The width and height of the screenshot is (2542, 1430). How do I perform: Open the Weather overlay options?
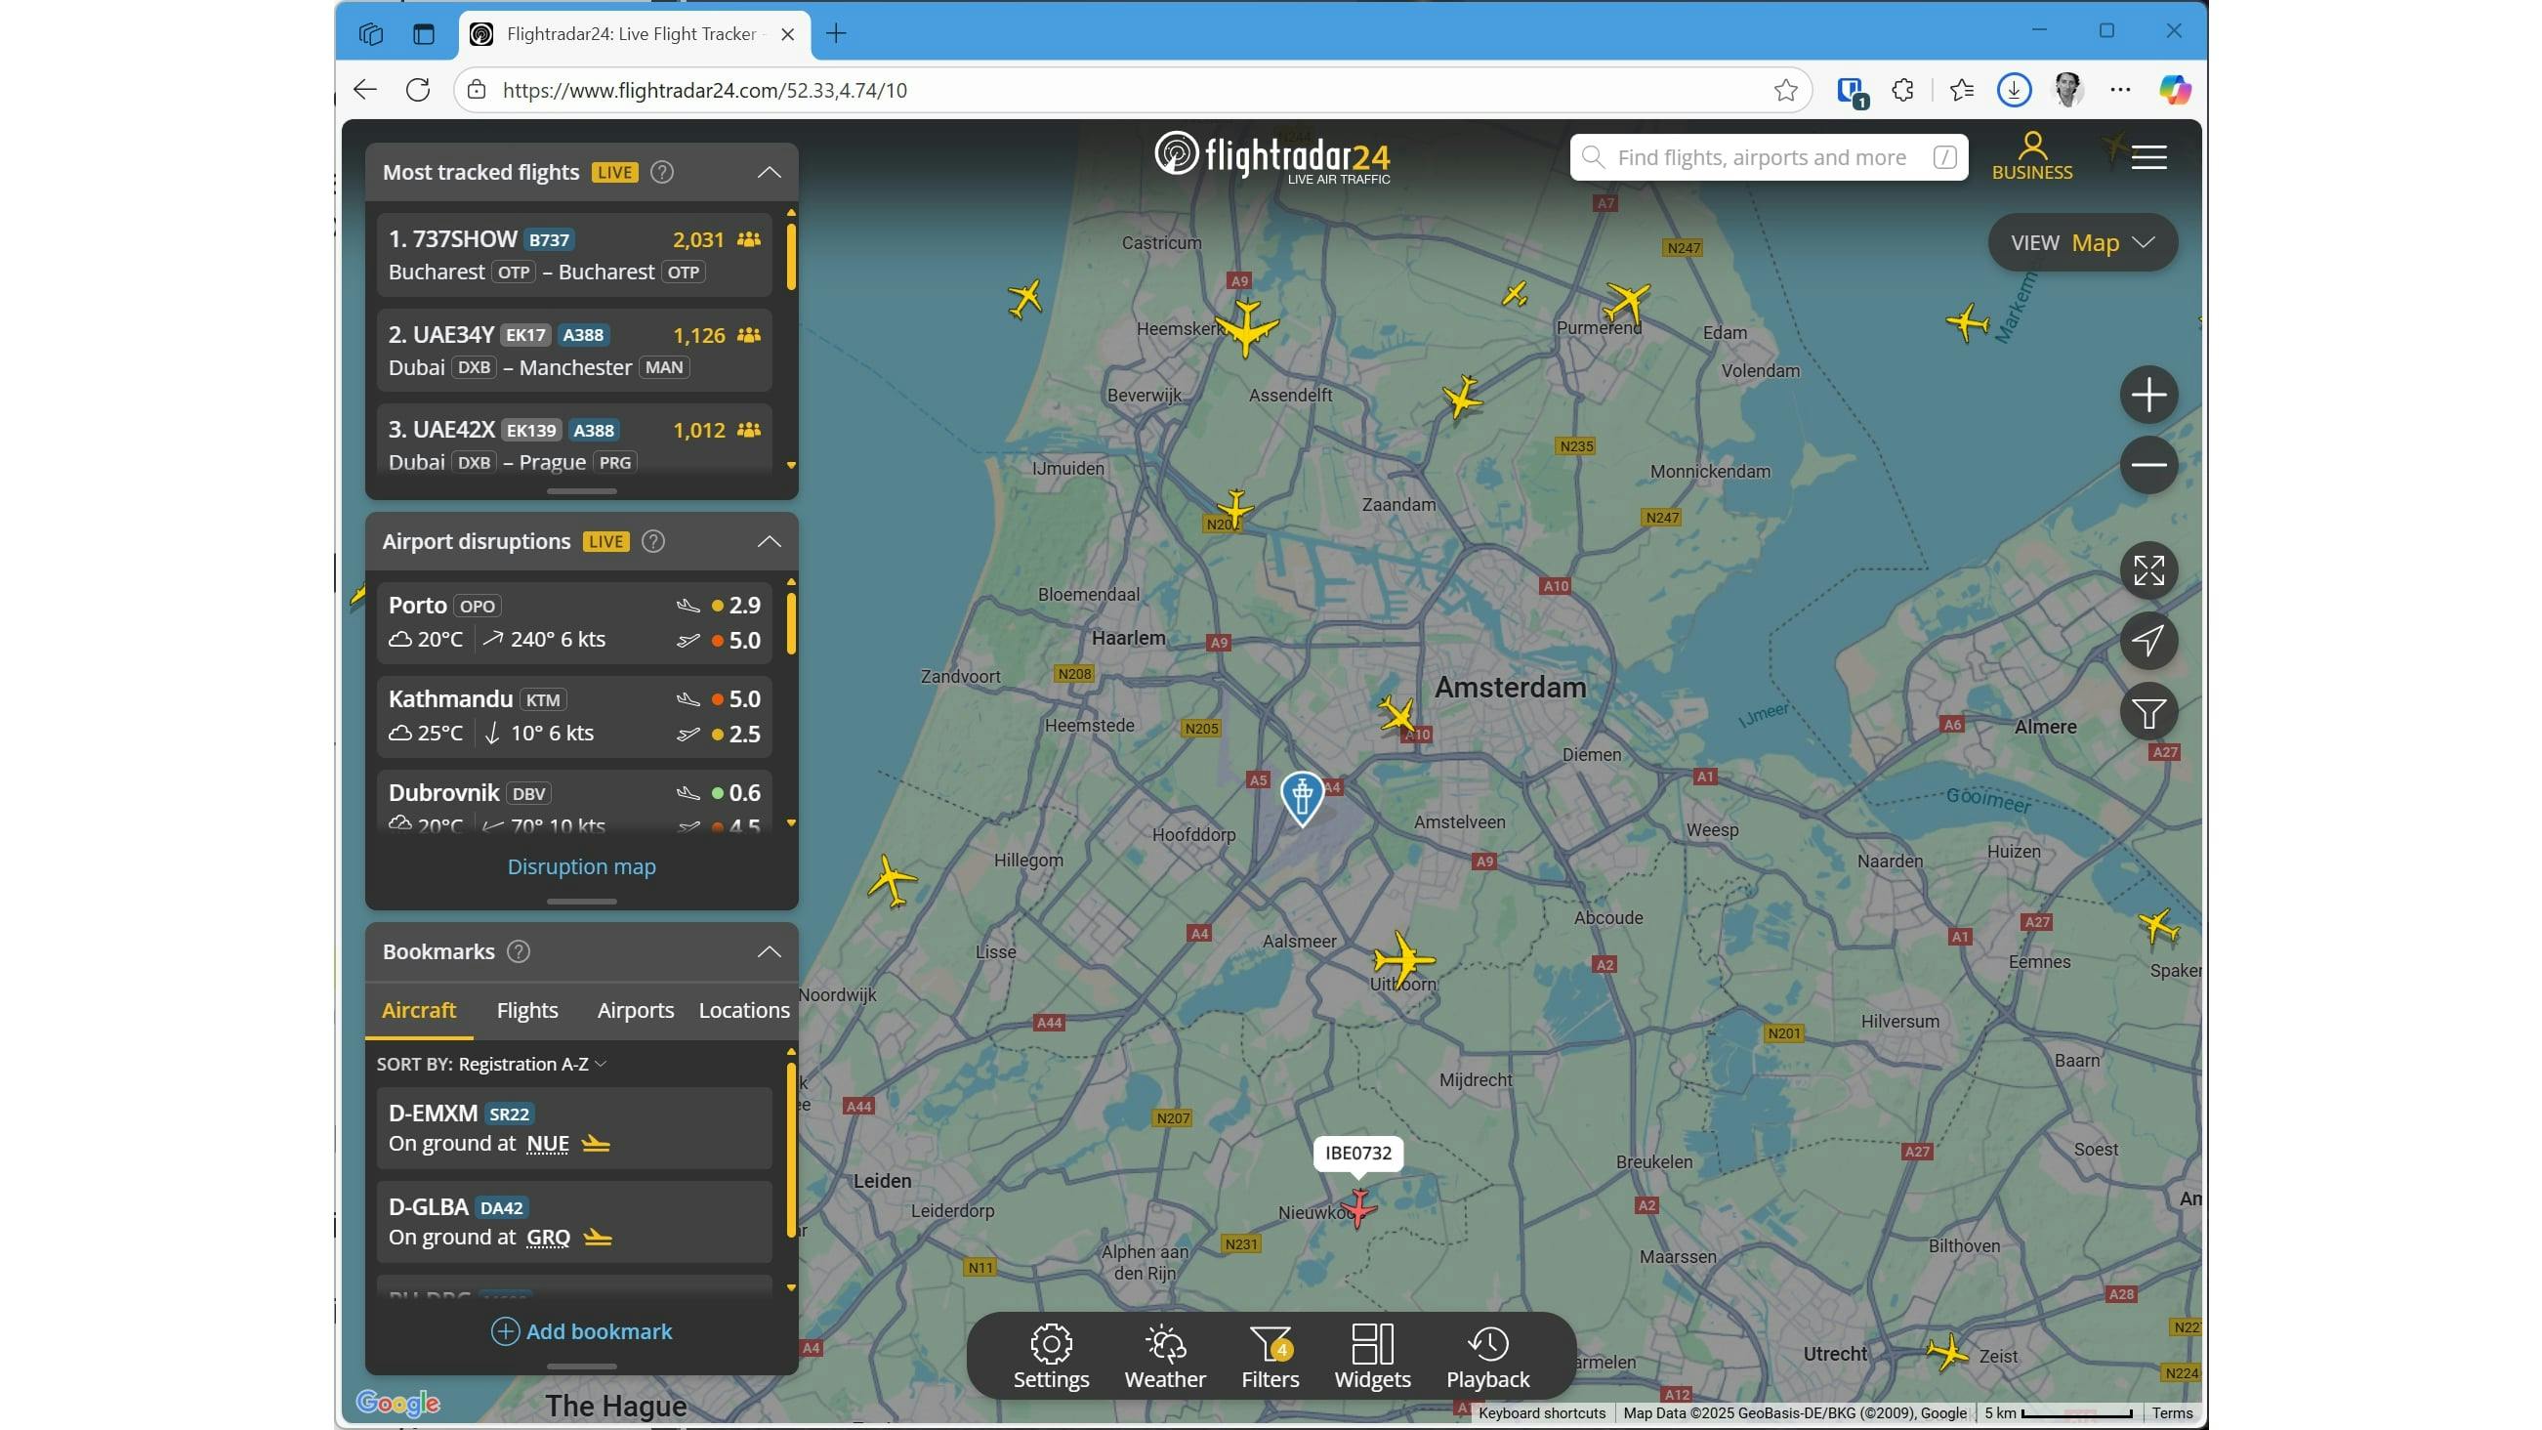click(1164, 1356)
